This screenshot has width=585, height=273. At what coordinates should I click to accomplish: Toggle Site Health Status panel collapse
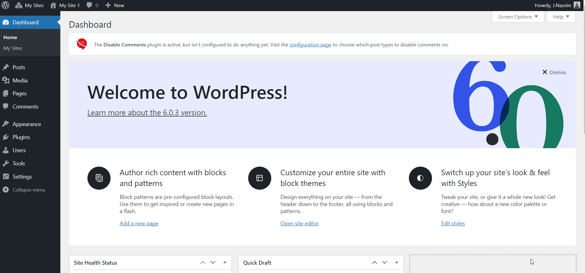[x=225, y=262]
